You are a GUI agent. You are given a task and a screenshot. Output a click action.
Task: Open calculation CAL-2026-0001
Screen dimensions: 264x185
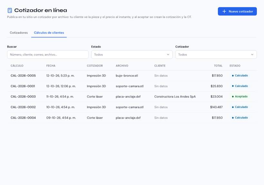pos(23,86)
